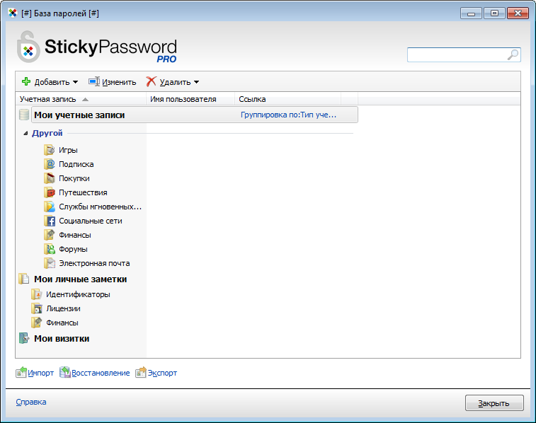Click the Удалить toolbar label
Viewport: 536px width, 423px height.
point(175,82)
